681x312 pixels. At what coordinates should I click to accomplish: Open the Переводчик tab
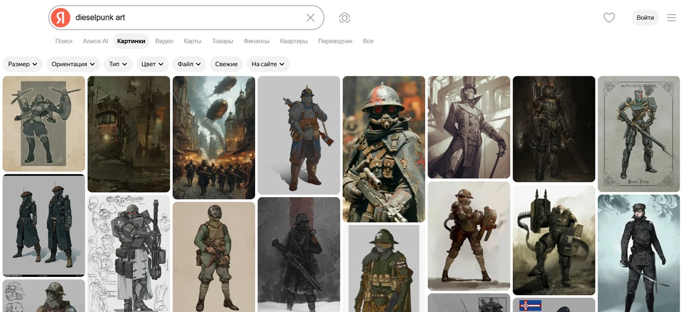click(335, 41)
